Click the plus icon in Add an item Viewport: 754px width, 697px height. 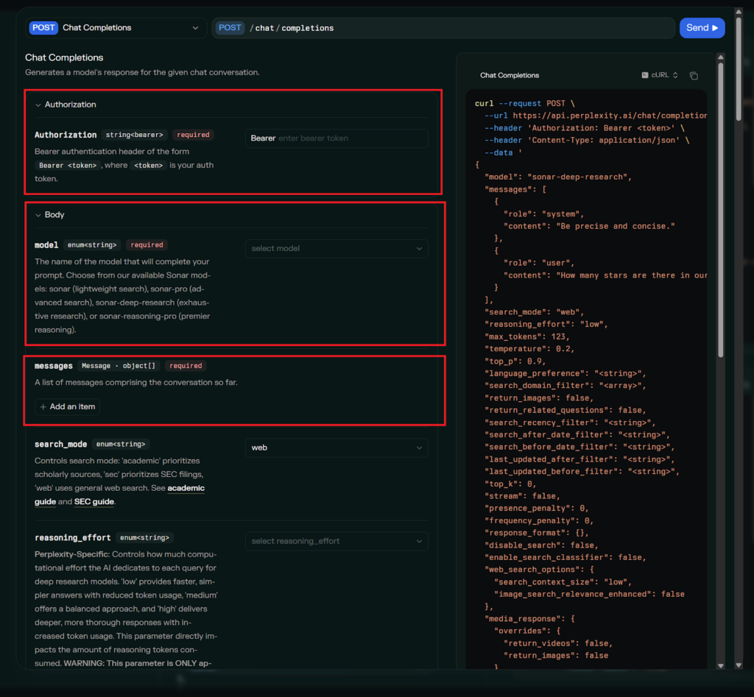click(43, 407)
